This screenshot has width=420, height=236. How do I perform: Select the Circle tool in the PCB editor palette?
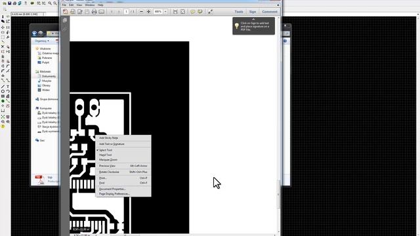pos(3,92)
